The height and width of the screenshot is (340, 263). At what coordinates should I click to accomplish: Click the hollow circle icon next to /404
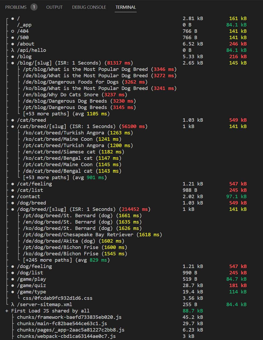point(12,31)
